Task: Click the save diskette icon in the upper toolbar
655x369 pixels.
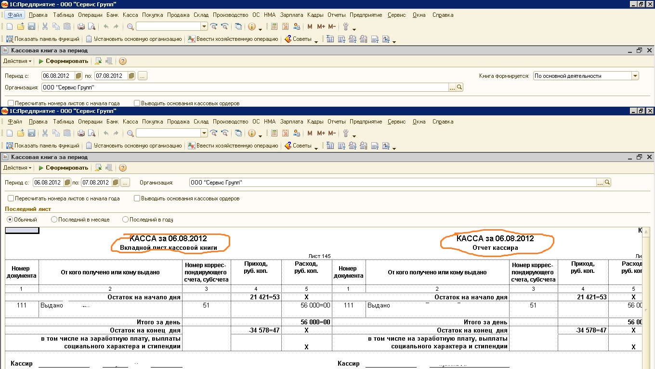Action: point(31,26)
